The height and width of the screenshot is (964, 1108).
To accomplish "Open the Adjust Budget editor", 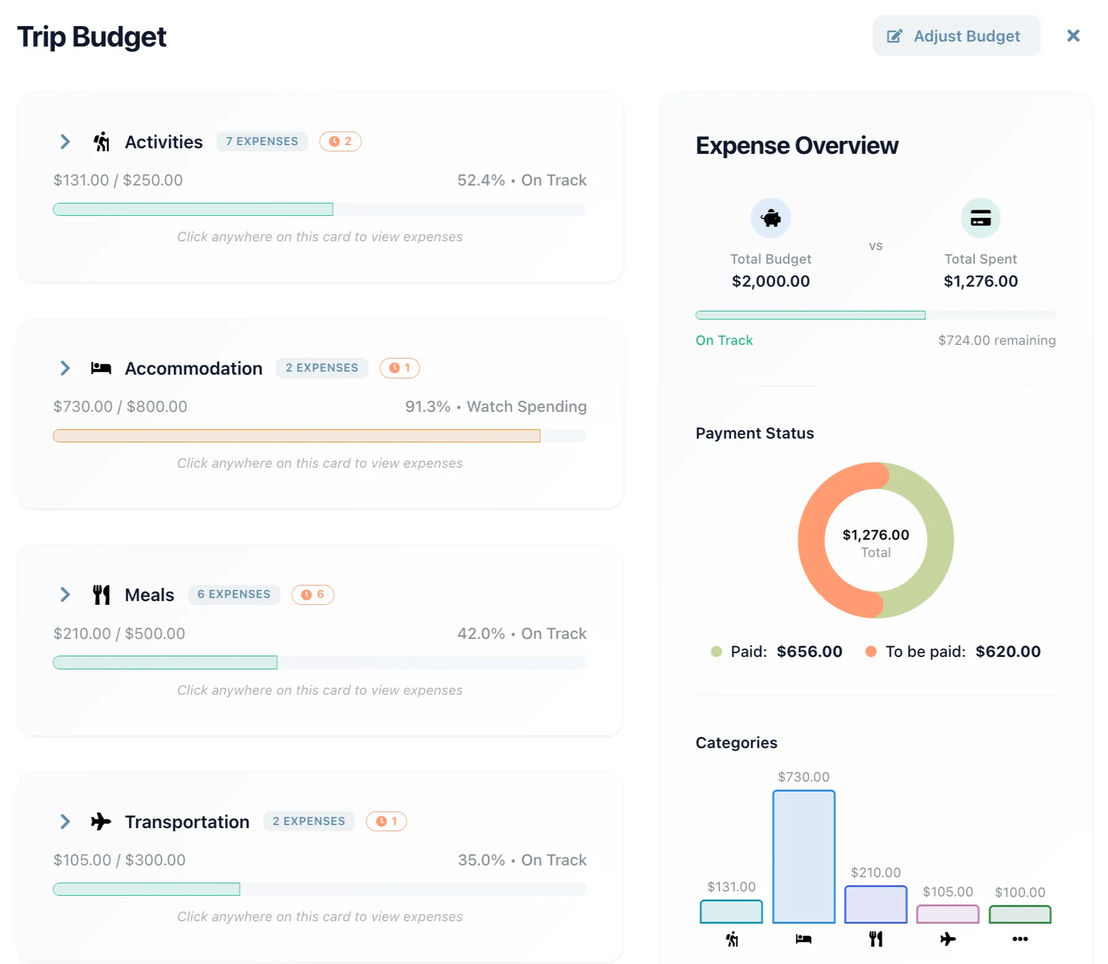I will pos(956,36).
